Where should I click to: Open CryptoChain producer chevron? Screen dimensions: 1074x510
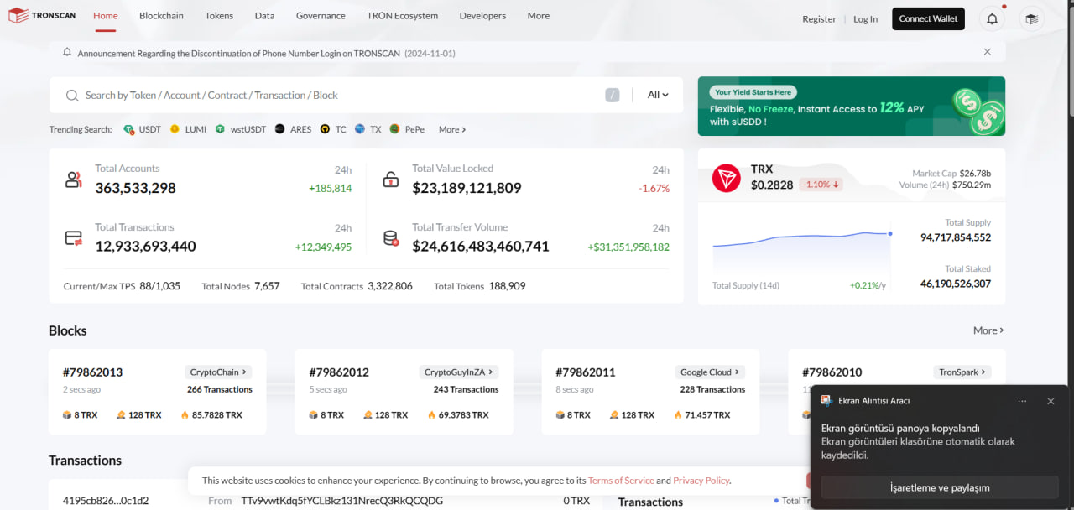click(x=244, y=372)
